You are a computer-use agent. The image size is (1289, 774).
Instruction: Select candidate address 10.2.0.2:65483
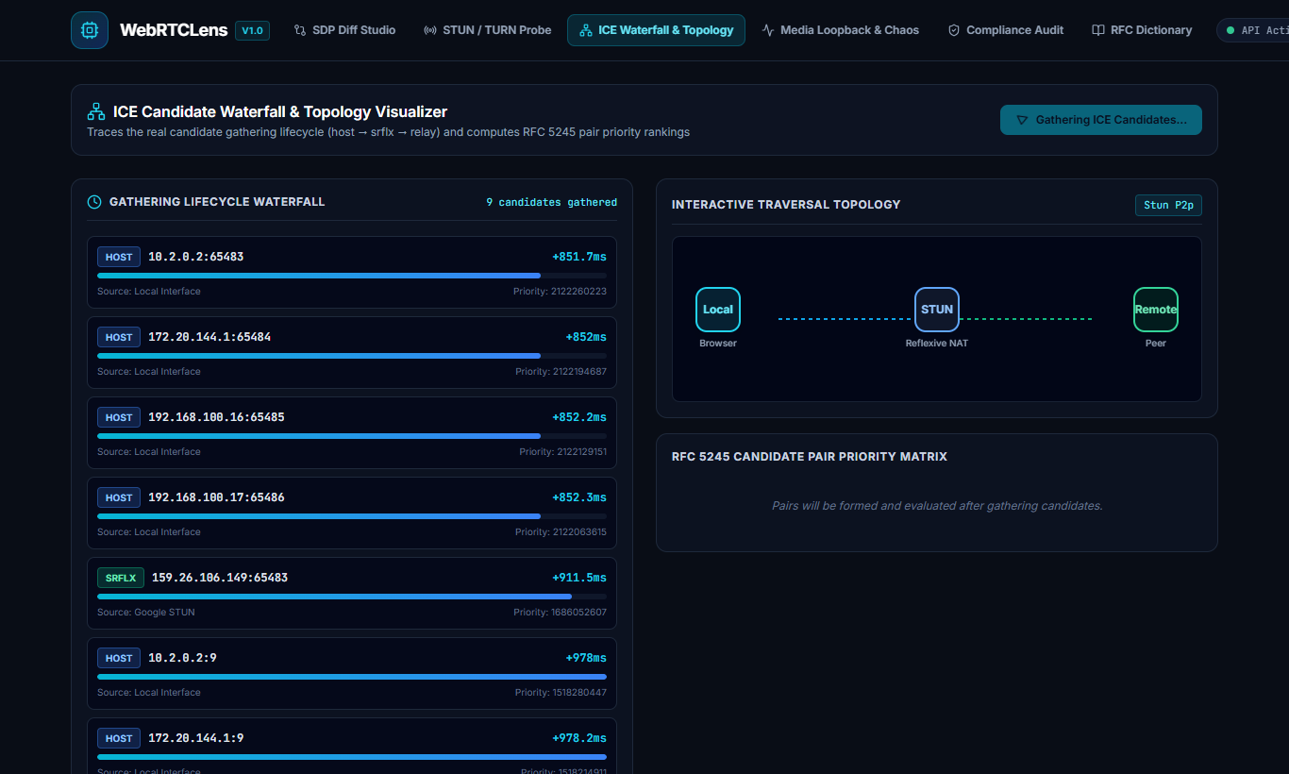(196, 257)
